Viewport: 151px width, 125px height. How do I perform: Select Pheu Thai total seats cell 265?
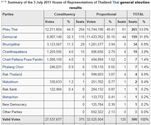coord(133,29)
